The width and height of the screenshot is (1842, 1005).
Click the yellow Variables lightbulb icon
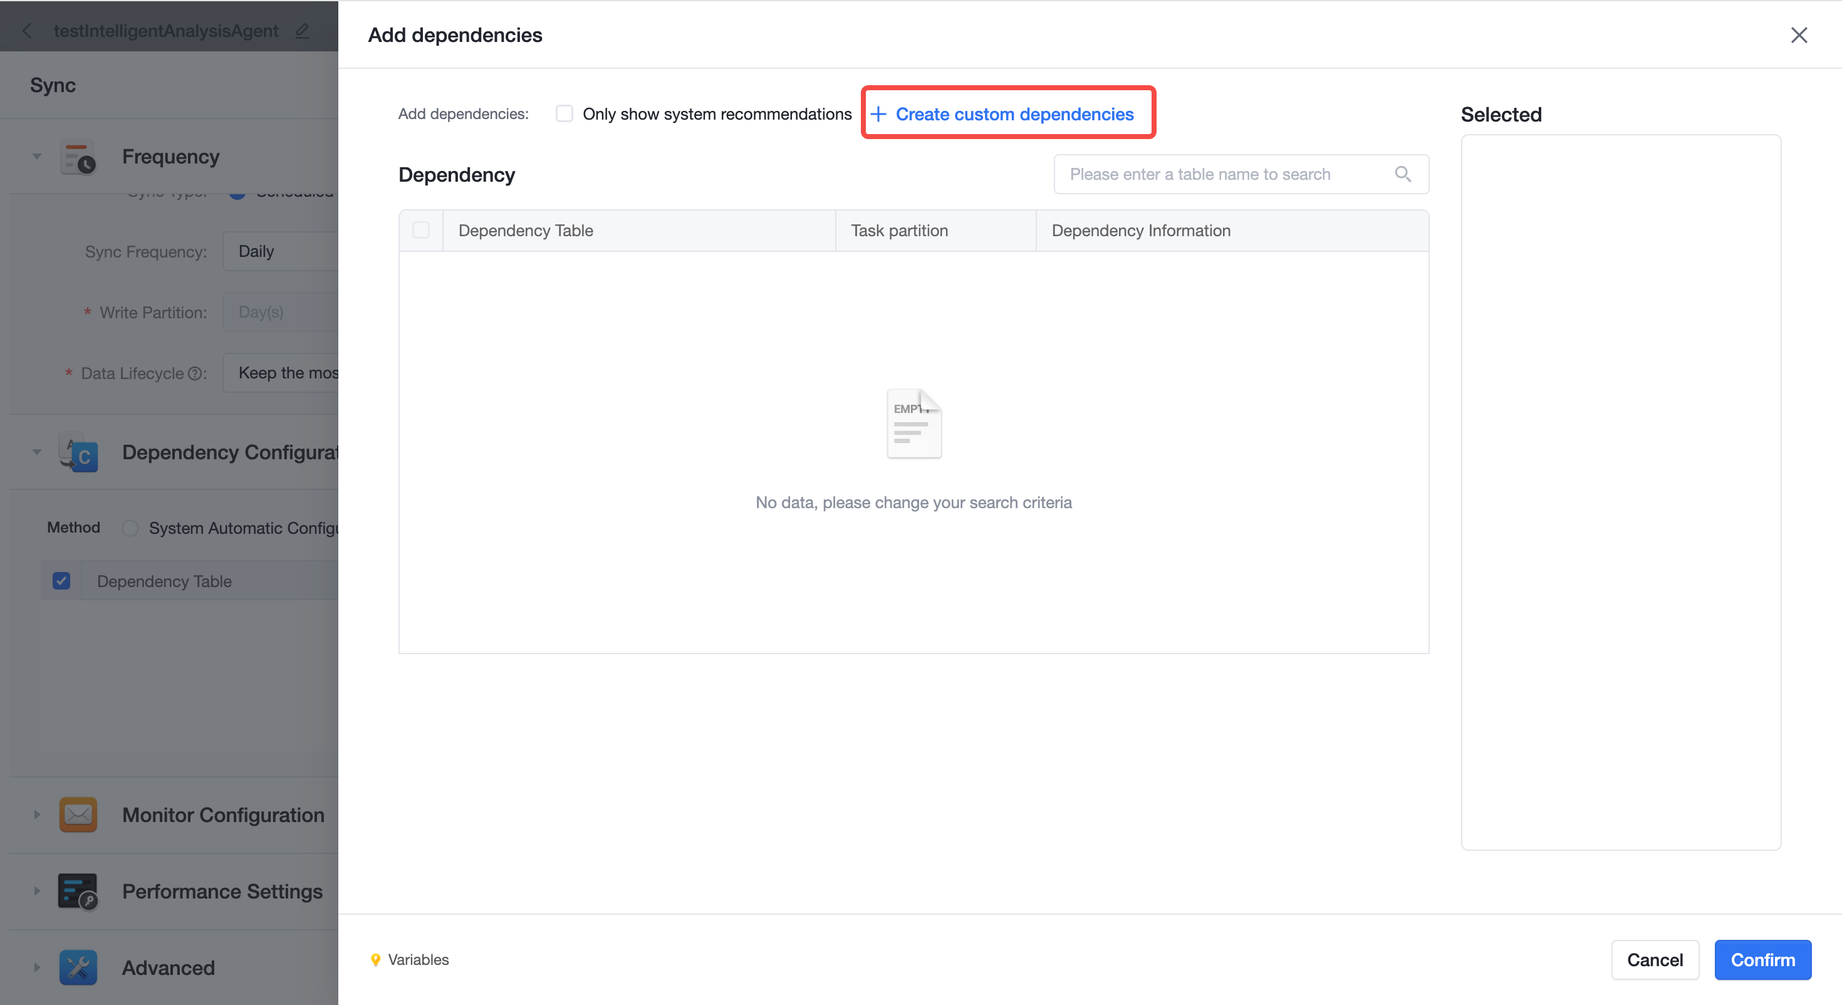point(375,960)
